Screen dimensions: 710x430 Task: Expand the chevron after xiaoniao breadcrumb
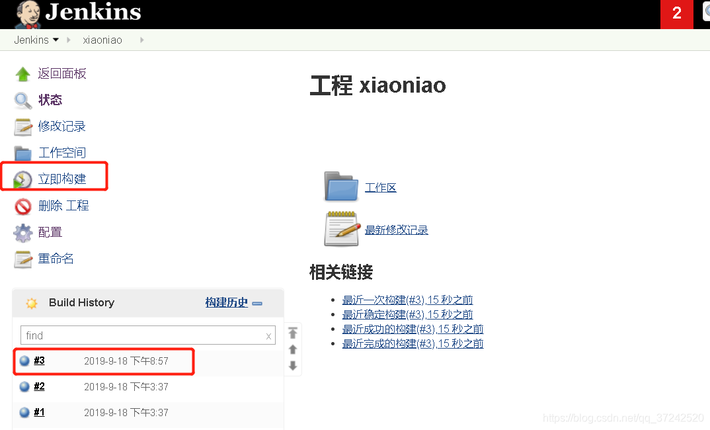[142, 40]
